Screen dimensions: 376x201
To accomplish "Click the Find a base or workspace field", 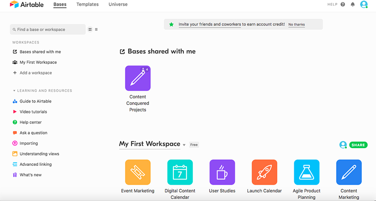I will coord(48,30).
